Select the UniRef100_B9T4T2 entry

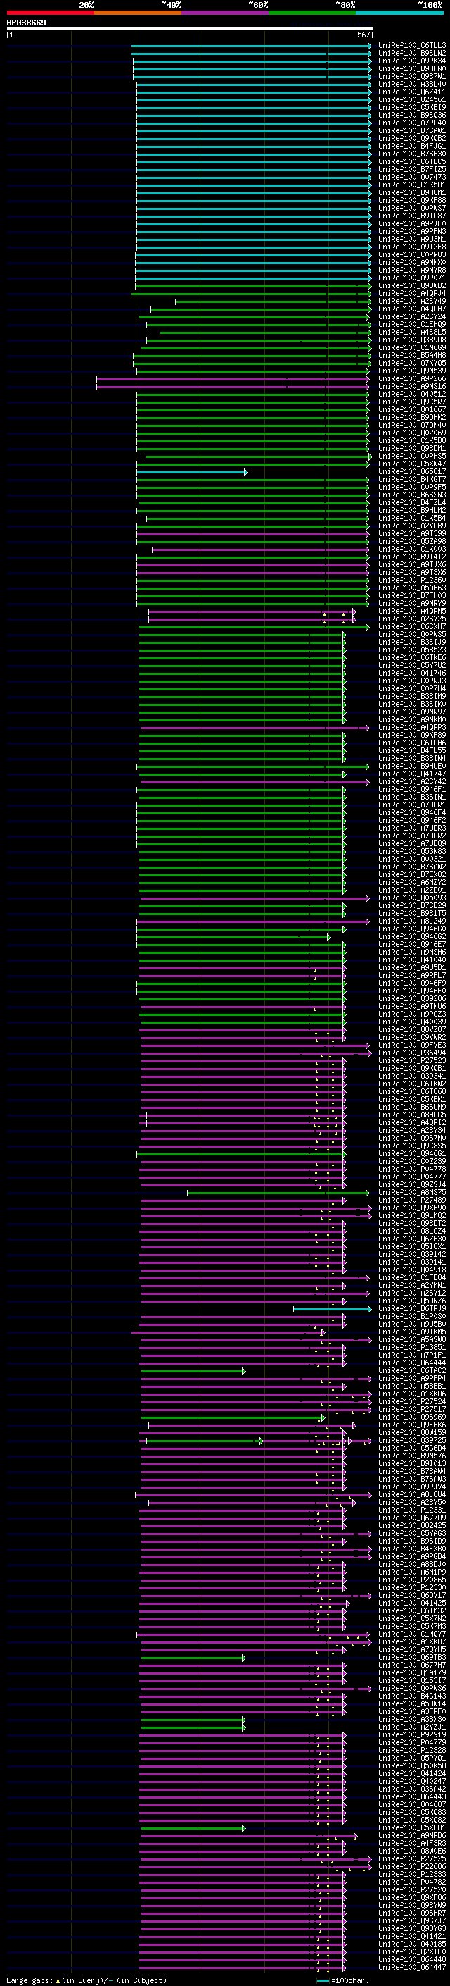(x=411, y=557)
